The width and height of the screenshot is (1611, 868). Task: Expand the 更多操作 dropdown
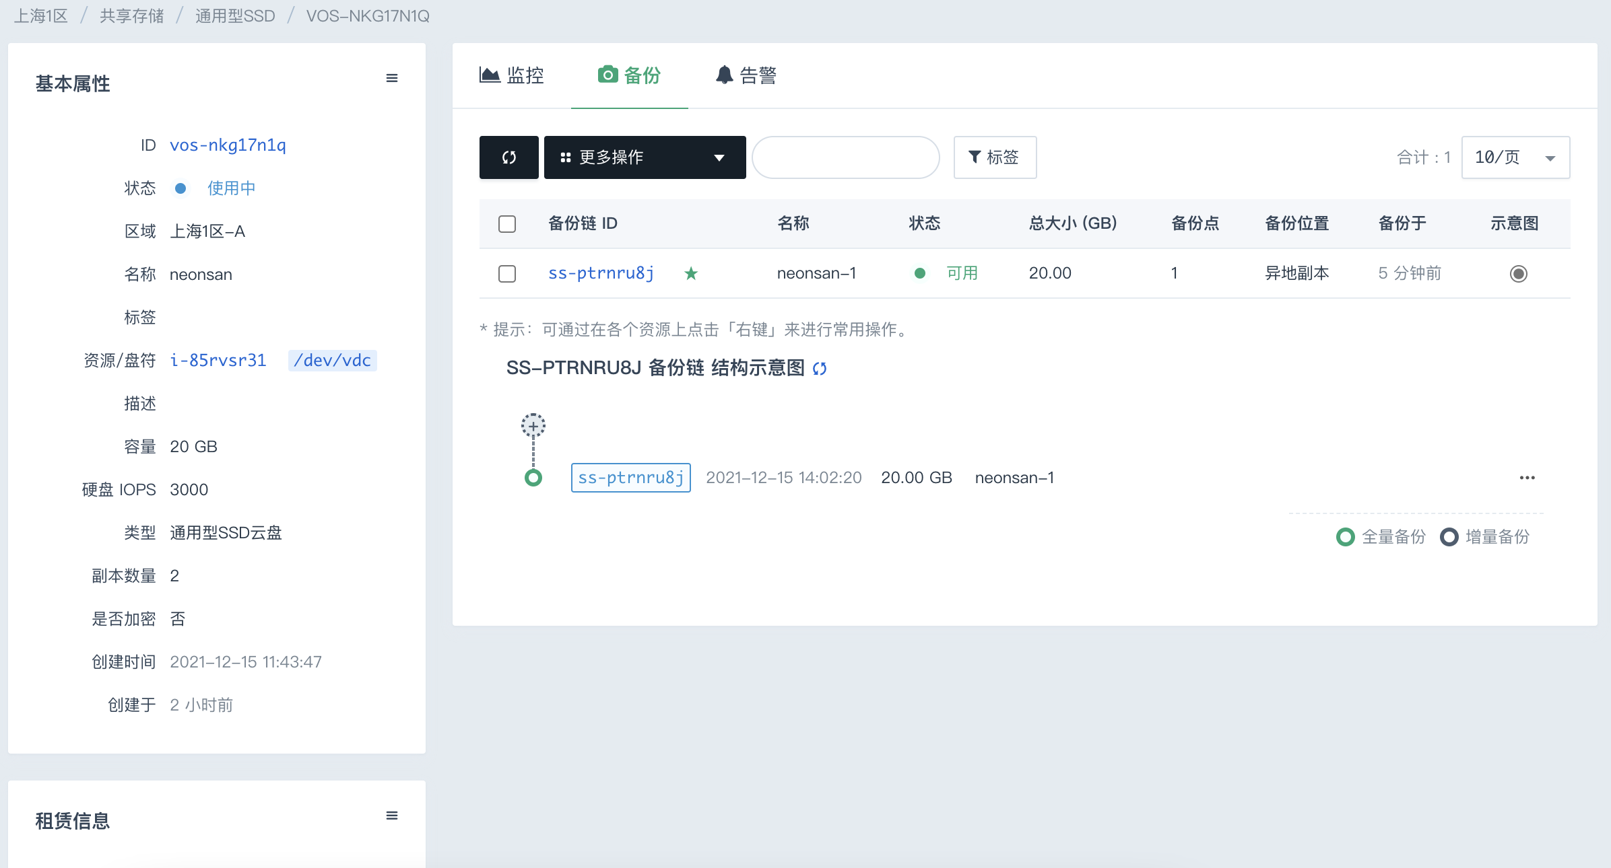(x=645, y=157)
